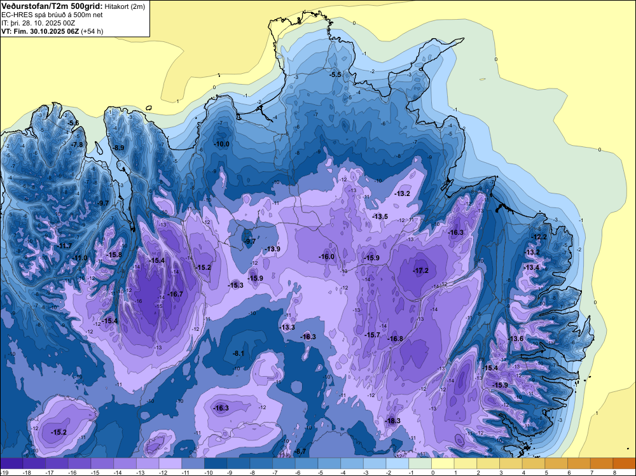Click the -13.9 temperature label
This screenshot has width=636, height=476.
(x=272, y=249)
